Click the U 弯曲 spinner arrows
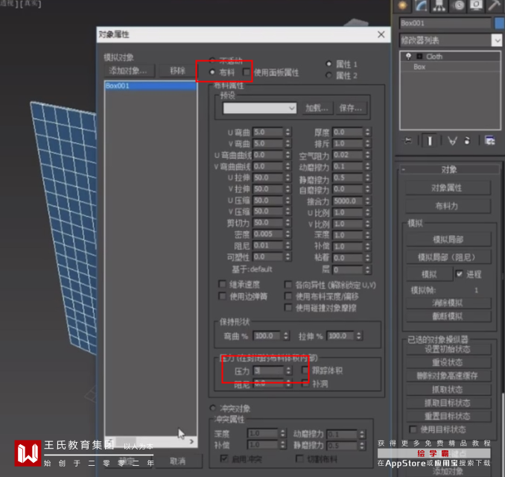The width and height of the screenshot is (505, 477). tap(288, 132)
